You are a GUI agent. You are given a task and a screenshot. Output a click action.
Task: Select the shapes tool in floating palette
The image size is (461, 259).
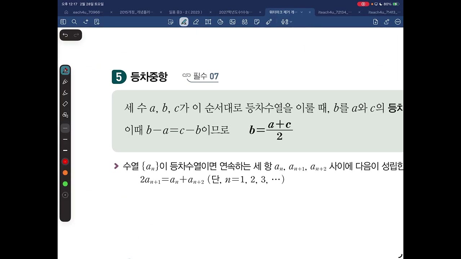point(65,115)
